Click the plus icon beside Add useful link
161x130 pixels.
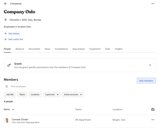click(5, 39)
